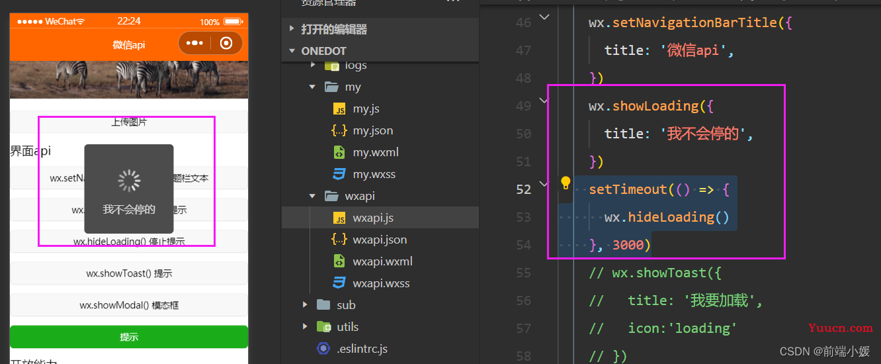Click setNavigationBarTitle on line 46
The height and width of the screenshot is (364, 881).
[x=695, y=23]
